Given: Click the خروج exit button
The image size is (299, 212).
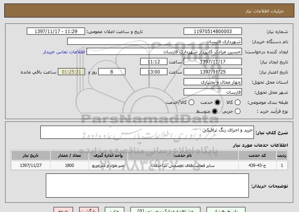Looking at the screenshot, I should click(63, 210).
